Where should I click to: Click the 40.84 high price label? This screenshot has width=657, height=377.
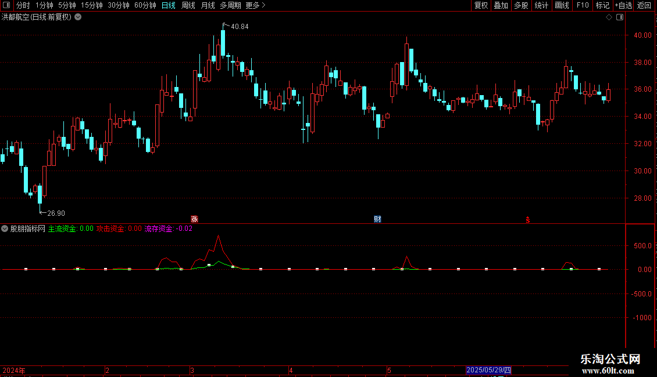point(240,27)
